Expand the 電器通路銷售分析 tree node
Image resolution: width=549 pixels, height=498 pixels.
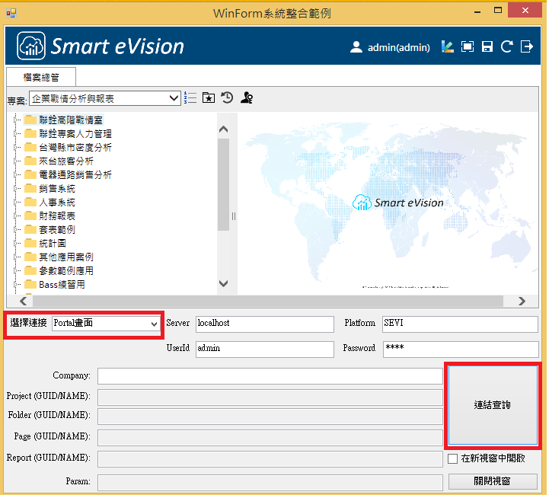click(x=16, y=174)
